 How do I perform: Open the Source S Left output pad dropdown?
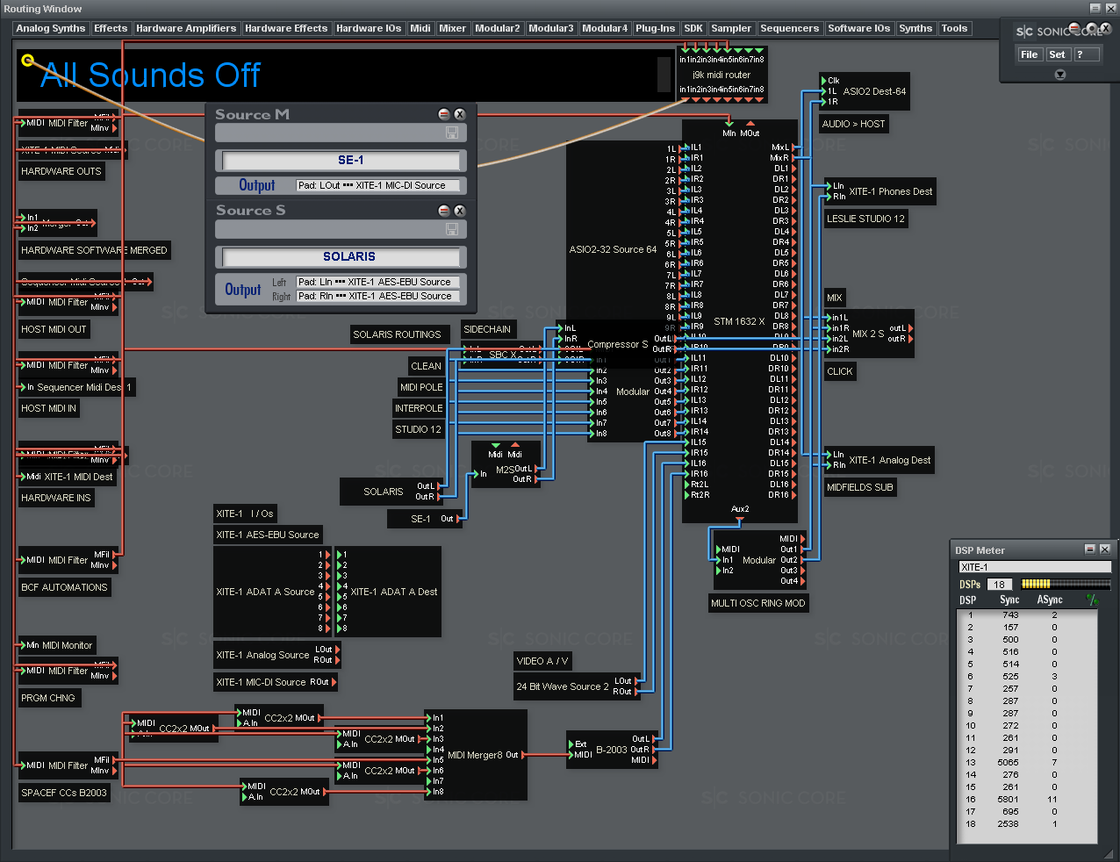pyautogui.click(x=377, y=282)
